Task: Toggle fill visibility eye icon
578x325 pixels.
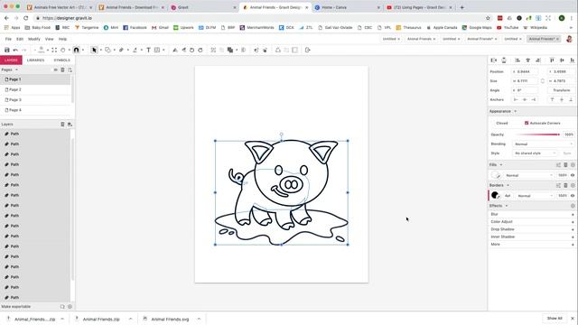Action: click(573, 175)
